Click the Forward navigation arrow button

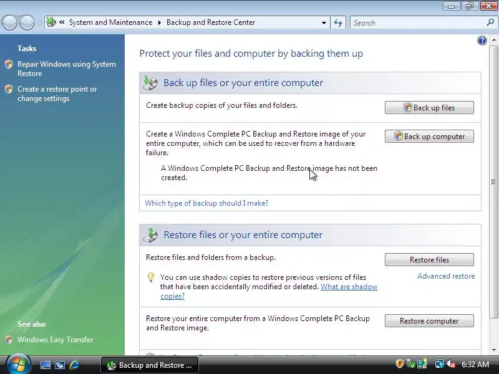(x=27, y=22)
